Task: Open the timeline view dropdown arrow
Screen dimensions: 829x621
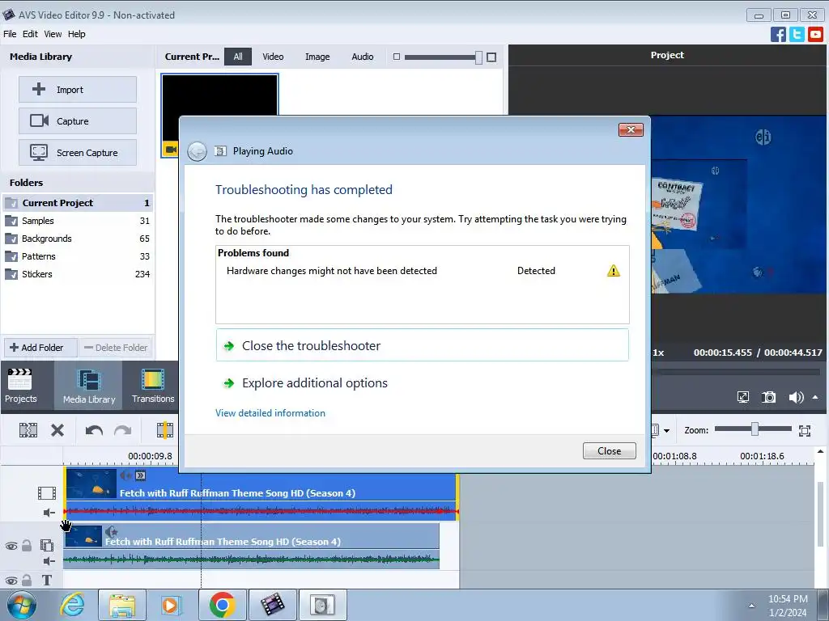Action: coord(666,430)
